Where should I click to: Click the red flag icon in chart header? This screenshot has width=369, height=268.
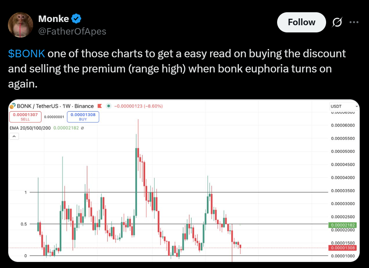coord(99,106)
